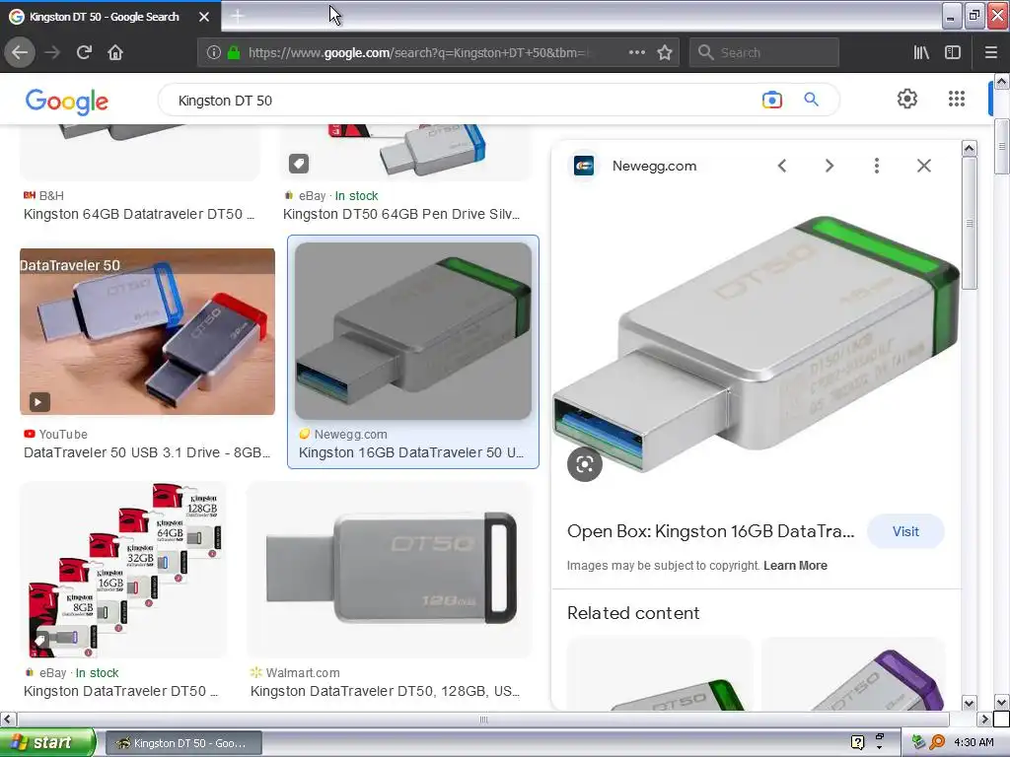The width and height of the screenshot is (1010, 757).
Task: Click the Visit button
Action: point(905,531)
